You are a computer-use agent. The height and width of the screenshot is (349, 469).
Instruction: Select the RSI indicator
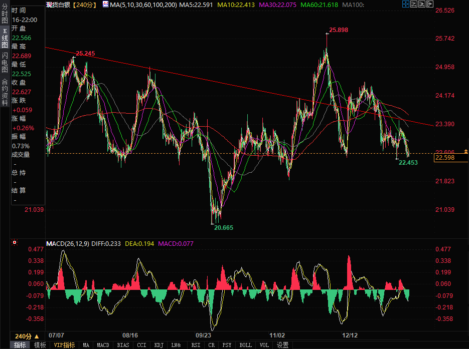pyautogui.click(x=196, y=345)
